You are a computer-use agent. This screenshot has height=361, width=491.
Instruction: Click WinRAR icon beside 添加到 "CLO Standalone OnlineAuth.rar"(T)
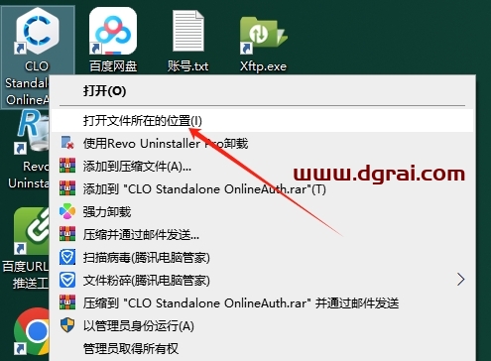click(x=67, y=188)
